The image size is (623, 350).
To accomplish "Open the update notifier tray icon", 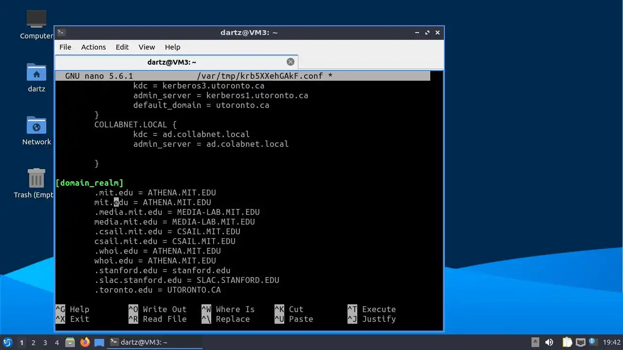I will click(x=592, y=342).
